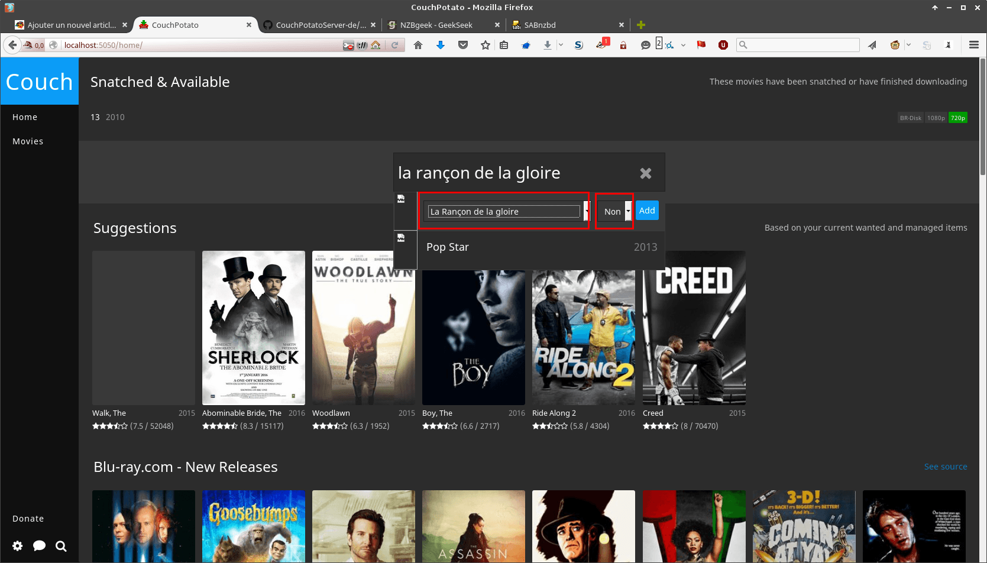
Task: Click the chat bubble icon in sidebar
Action: point(40,546)
